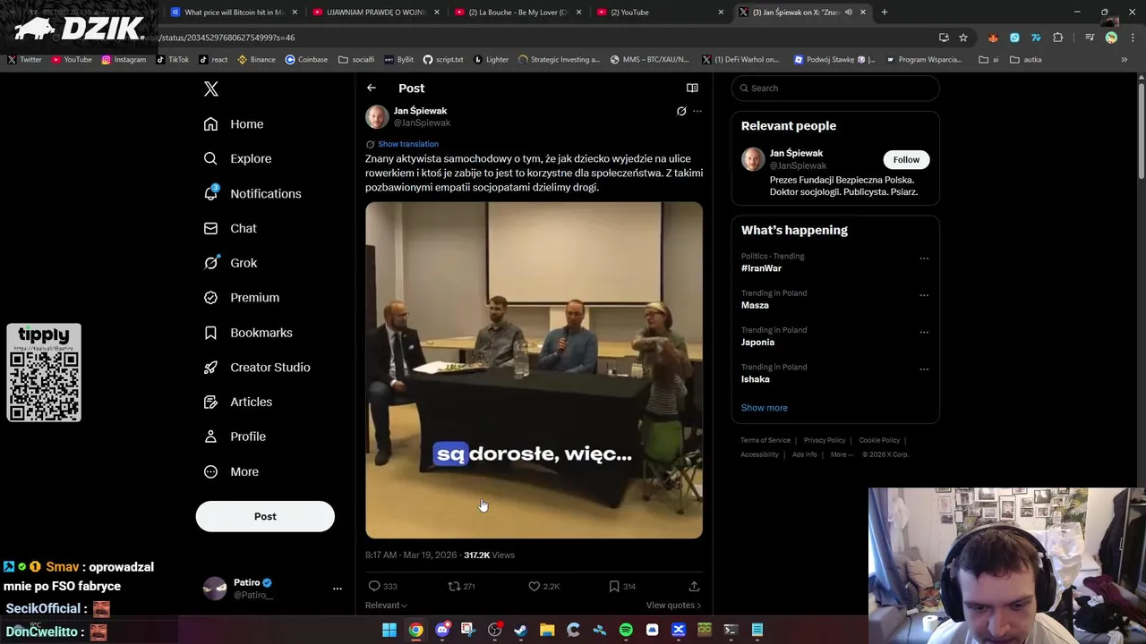Screen dimensions: 1146x644
Task: Open Privacy Policy link
Action: click(x=825, y=440)
